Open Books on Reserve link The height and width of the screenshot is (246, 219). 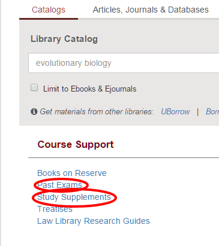72,173
